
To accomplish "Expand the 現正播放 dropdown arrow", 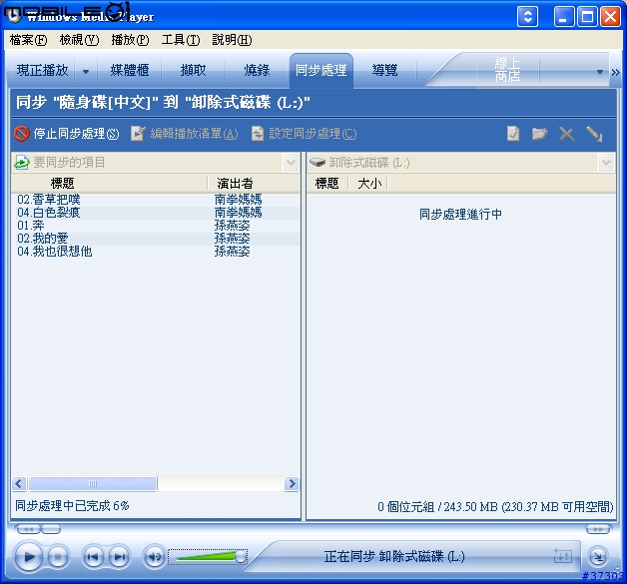I will (86, 72).
